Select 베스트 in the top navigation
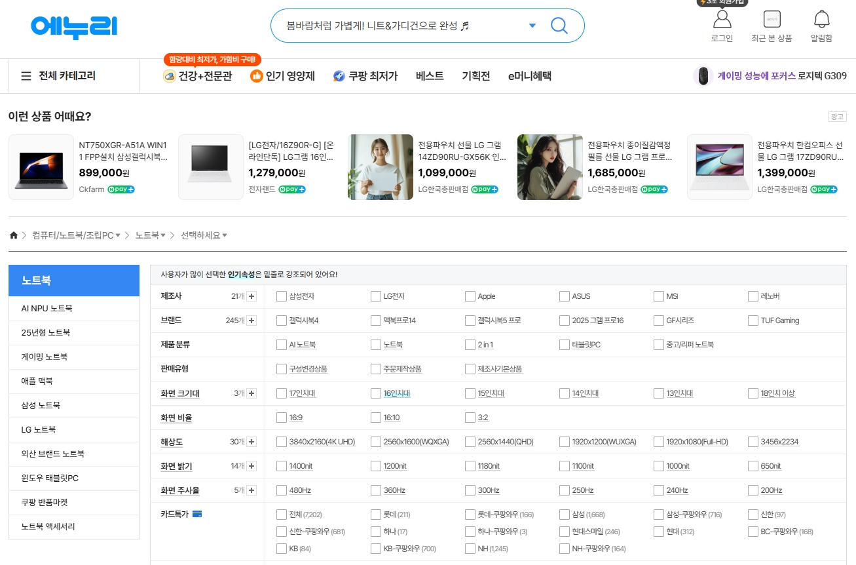Viewport: 856px width, 565px height. [x=429, y=75]
